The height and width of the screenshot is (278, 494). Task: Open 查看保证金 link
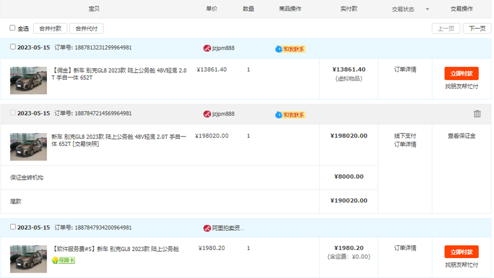pos(461,136)
